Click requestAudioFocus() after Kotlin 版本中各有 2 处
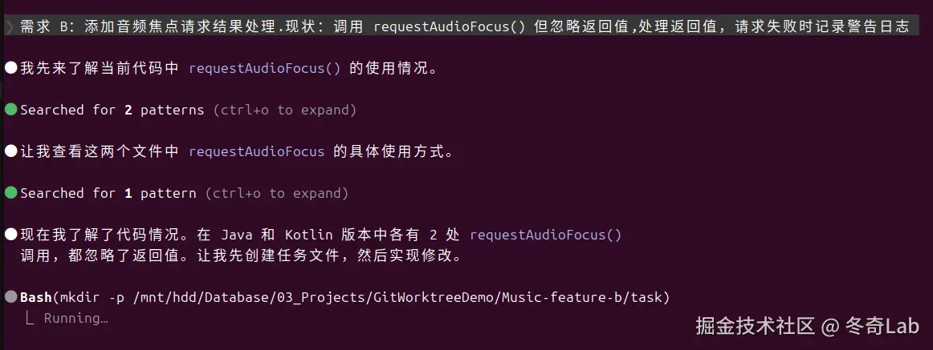 click(x=546, y=235)
